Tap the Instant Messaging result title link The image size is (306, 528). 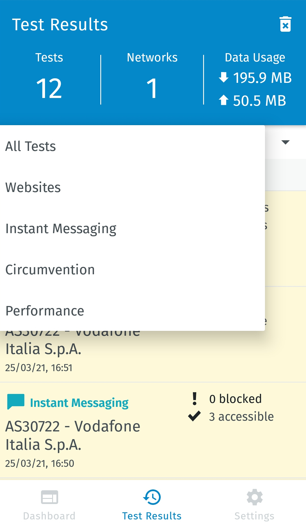pyautogui.click(x=79, y=403)
